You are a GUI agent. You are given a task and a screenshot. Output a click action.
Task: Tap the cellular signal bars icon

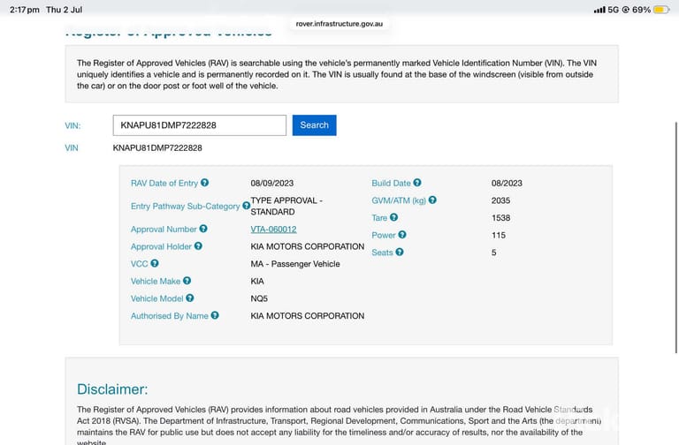599,10
